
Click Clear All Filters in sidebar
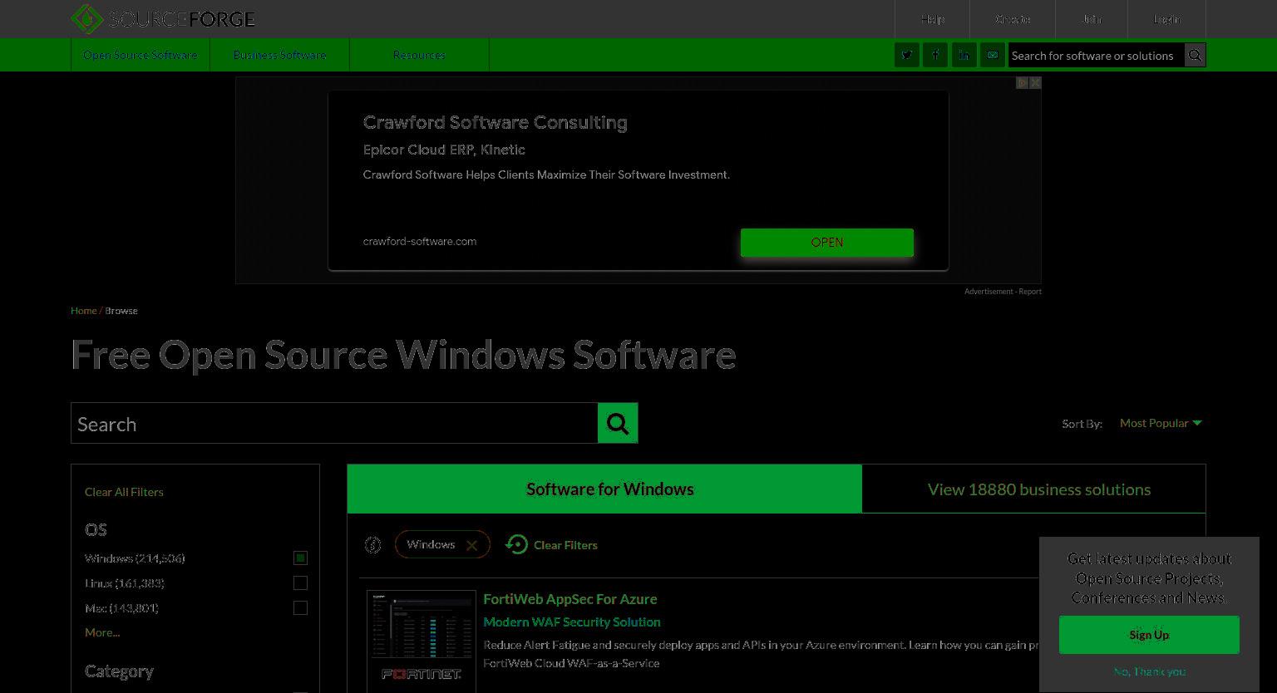pos(124,492)
